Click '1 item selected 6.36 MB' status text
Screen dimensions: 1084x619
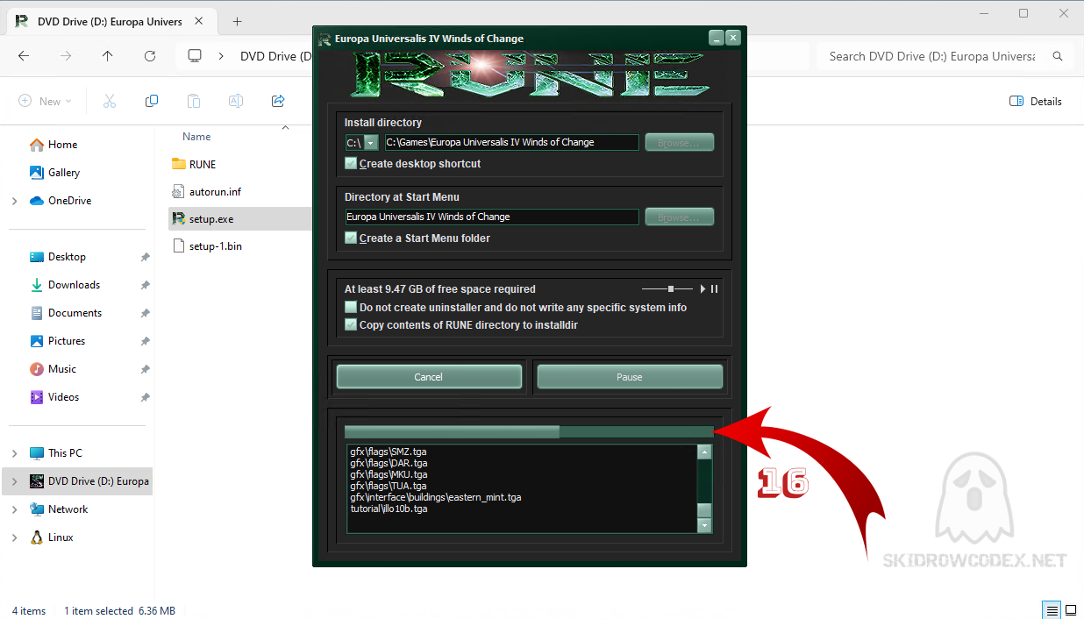pyautogui.click(x=119, y=611)
